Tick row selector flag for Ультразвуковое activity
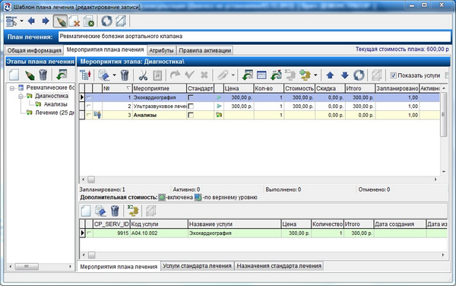Viewport: 456px width, 286px height. pos(89,106)
